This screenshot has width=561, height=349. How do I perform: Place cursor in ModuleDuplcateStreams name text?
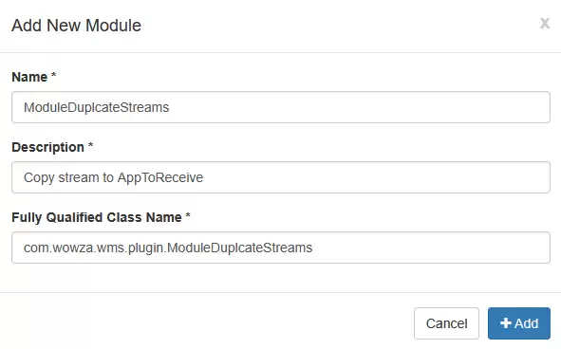pos(96,107)
